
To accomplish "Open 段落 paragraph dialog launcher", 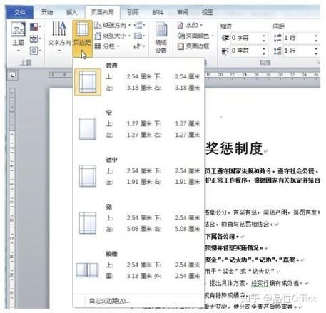I will pyautogui.click(x=317, y=62).
